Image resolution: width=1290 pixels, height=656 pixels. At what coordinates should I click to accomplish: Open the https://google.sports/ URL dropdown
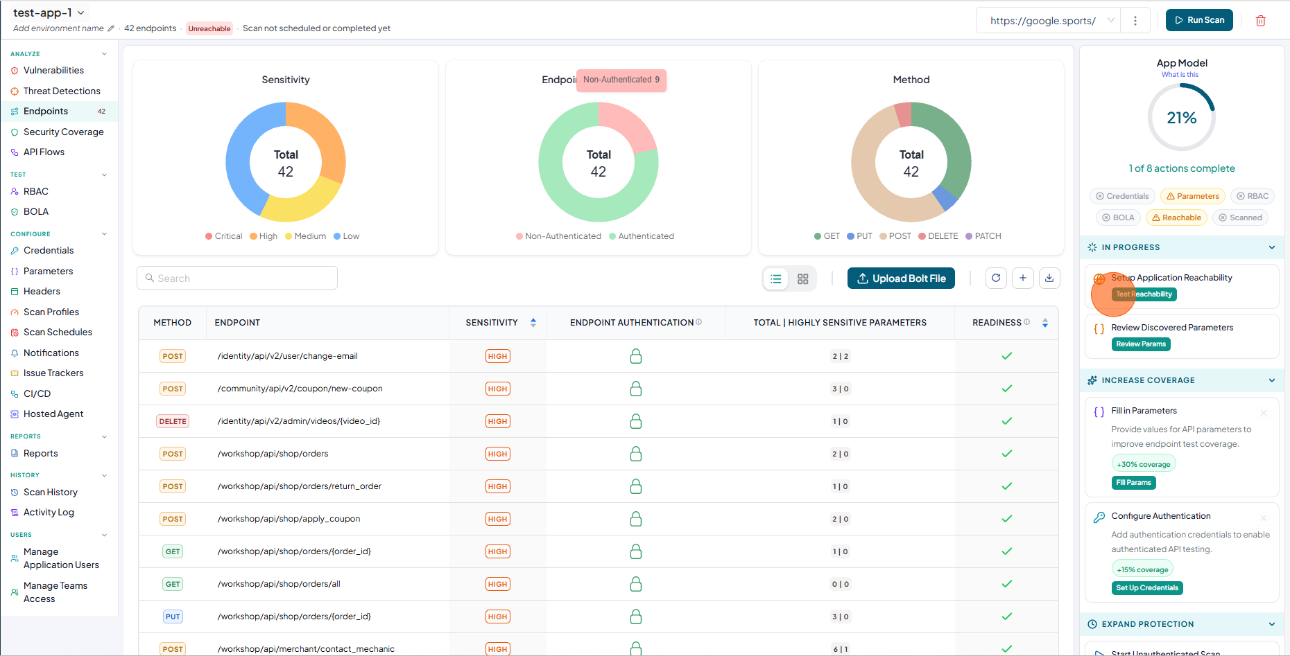[x=1048, y=21]
